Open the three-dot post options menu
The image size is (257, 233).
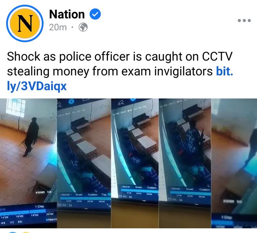click(x=244, y=21)
